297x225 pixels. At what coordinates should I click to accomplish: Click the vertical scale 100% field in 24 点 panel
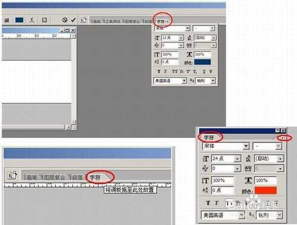click(223, 180)
